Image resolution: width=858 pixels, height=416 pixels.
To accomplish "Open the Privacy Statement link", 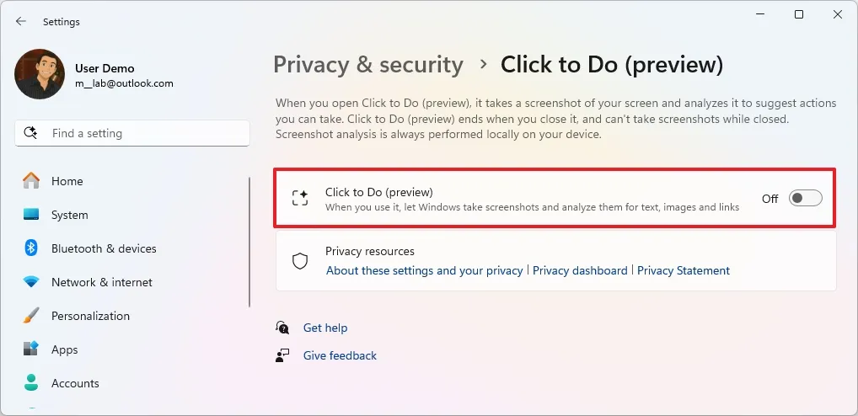I will [683, 270].
